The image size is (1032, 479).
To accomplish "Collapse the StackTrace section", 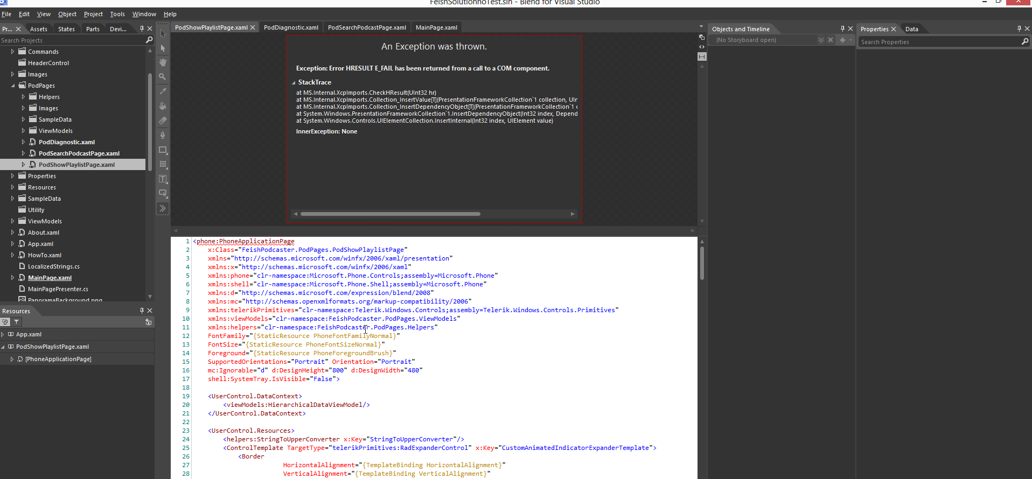I will (294, 83).
